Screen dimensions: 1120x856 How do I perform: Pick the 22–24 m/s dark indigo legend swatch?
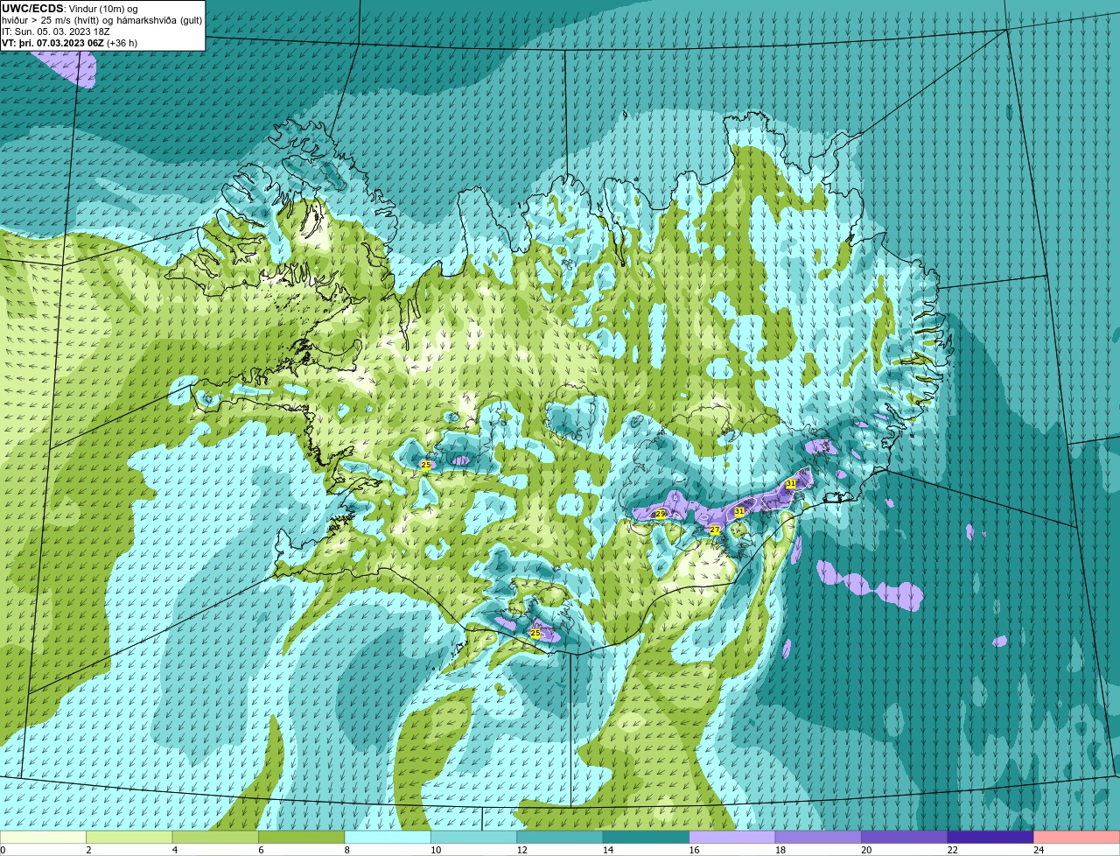coord(990,837)
